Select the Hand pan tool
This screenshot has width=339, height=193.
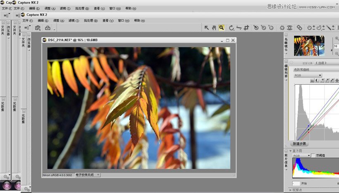[x=214, y=28]
